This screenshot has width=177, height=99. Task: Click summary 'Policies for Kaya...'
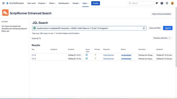pos(146,59)
